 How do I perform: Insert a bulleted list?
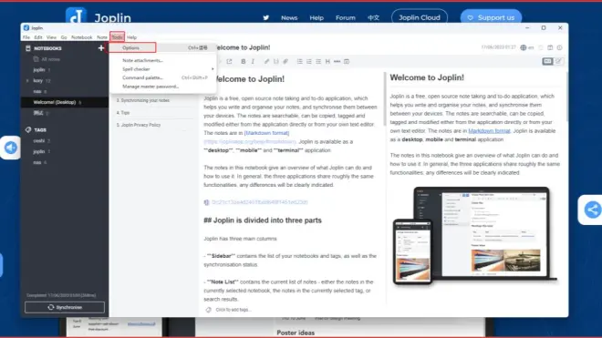(299, 61)
